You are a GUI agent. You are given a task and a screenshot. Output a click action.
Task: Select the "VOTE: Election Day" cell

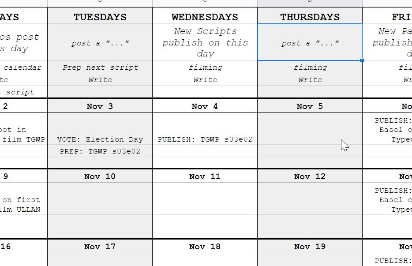100,139
